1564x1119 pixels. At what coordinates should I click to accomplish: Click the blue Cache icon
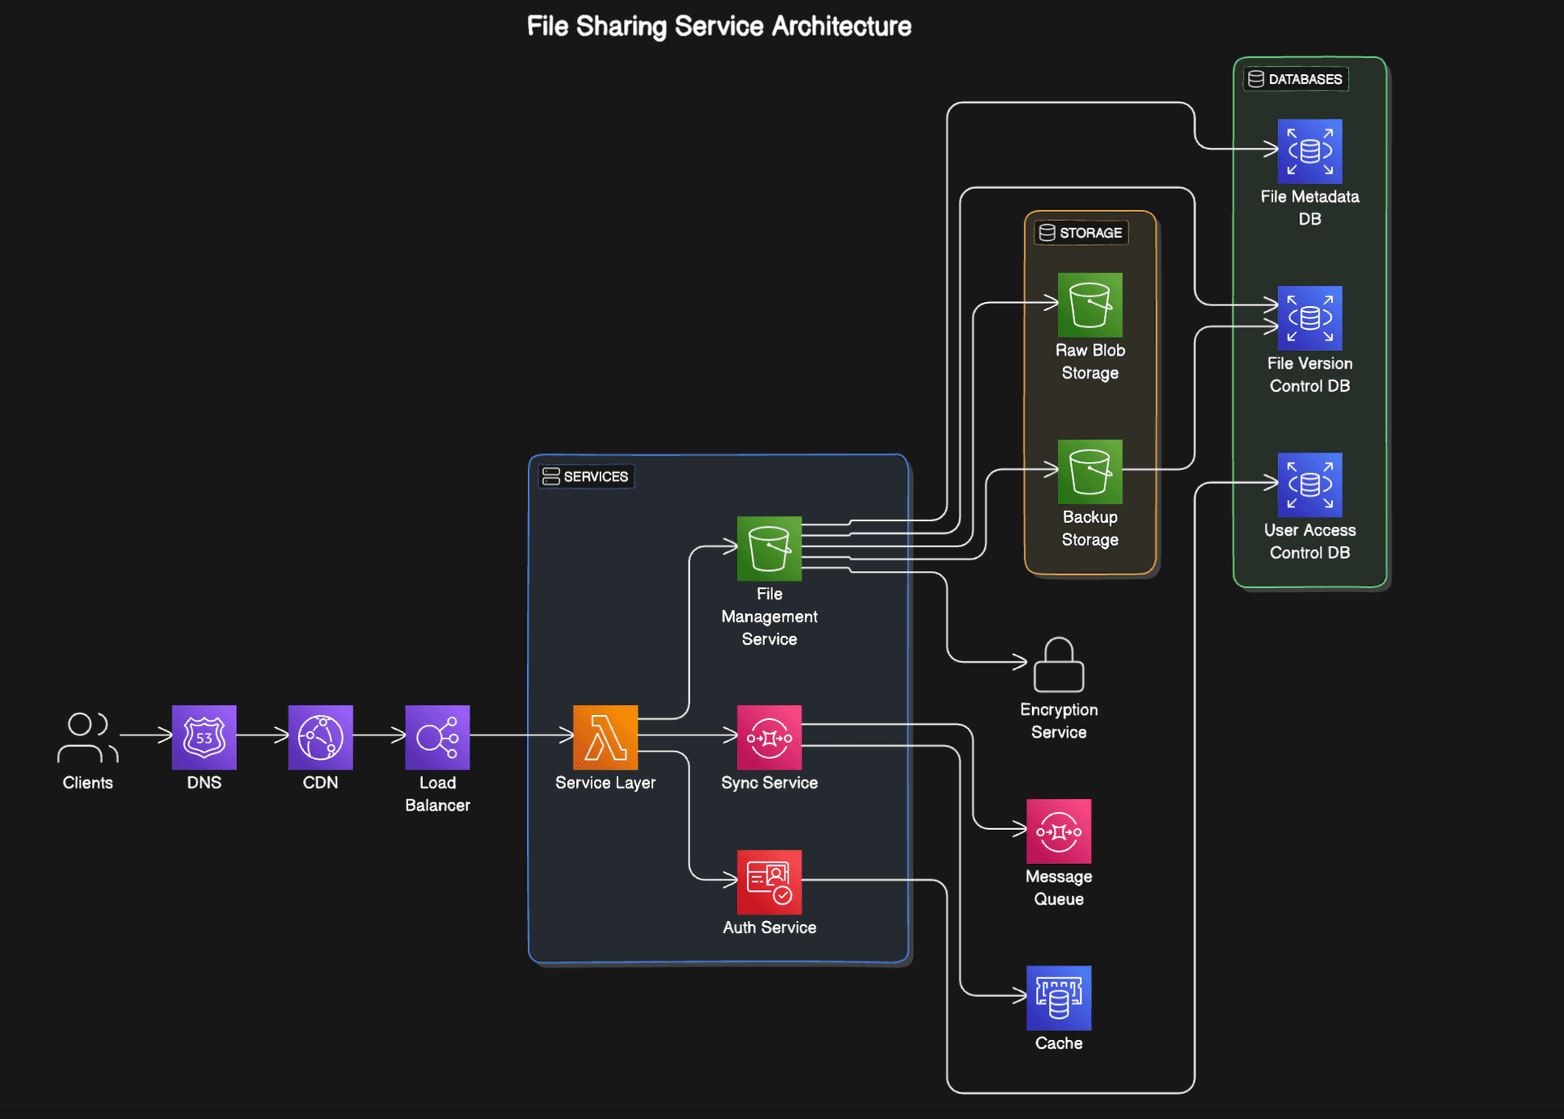pyautogui.click(x=1058, y=998)
